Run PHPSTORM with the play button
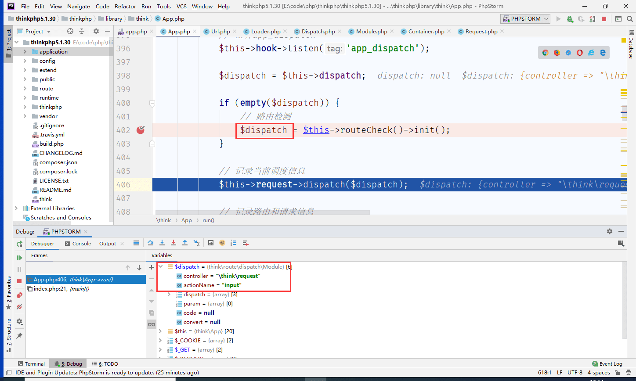 (558, 19)
